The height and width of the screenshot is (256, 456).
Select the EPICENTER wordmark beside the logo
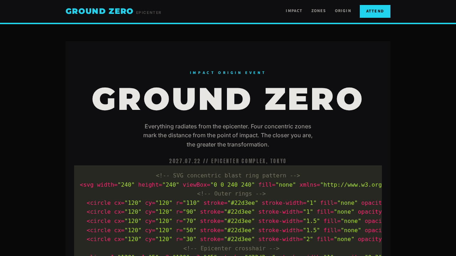coord(149,12)
